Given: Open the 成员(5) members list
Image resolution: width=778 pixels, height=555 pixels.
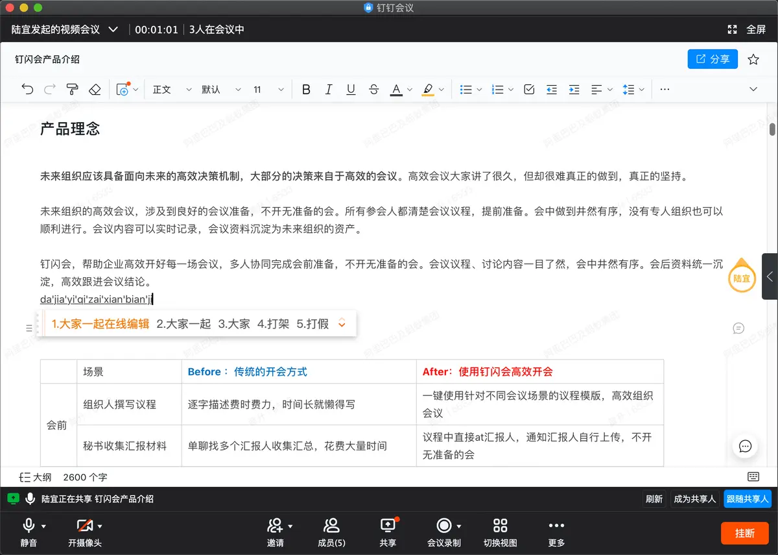Looking at the screenshot, I should pyautogui.click(x=331, y=532).
